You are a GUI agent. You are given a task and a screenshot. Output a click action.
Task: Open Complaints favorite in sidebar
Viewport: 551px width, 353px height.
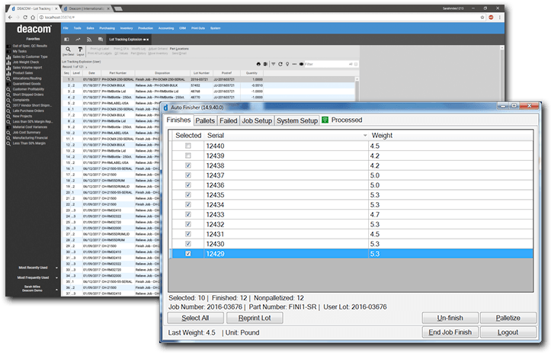coord(21,100)
